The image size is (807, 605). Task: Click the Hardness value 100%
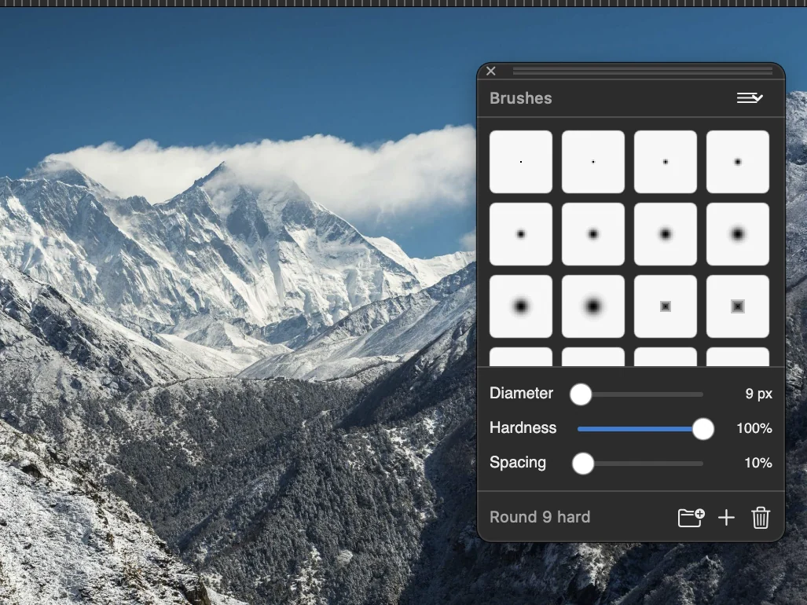[754, 428]
